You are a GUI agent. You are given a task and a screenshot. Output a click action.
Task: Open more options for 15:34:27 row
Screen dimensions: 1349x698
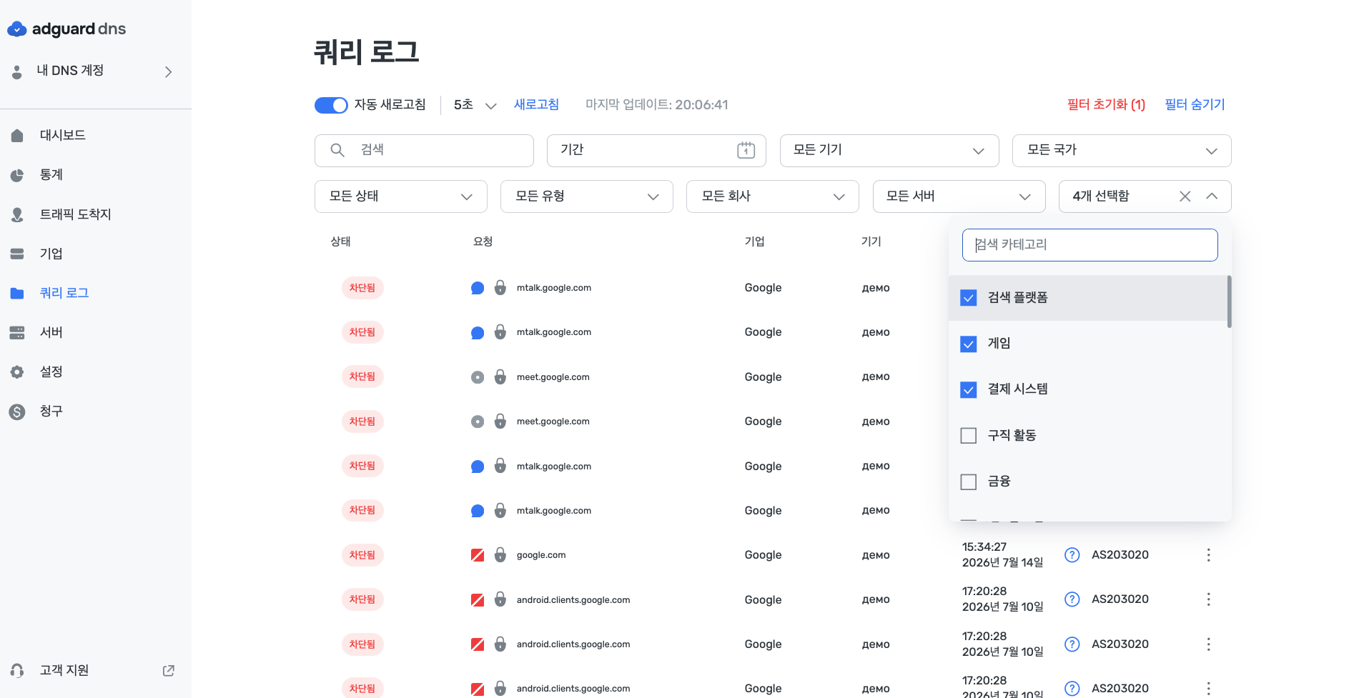coord(1208,555)
